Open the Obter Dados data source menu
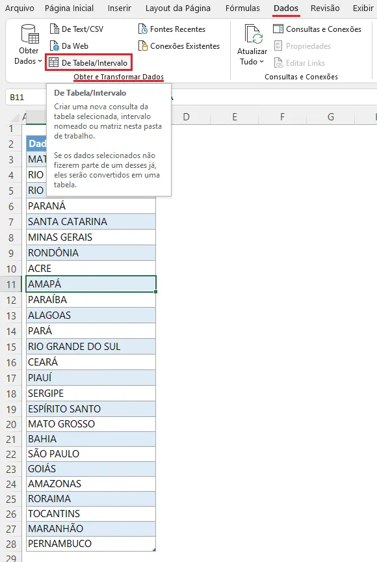 [29, 44]
